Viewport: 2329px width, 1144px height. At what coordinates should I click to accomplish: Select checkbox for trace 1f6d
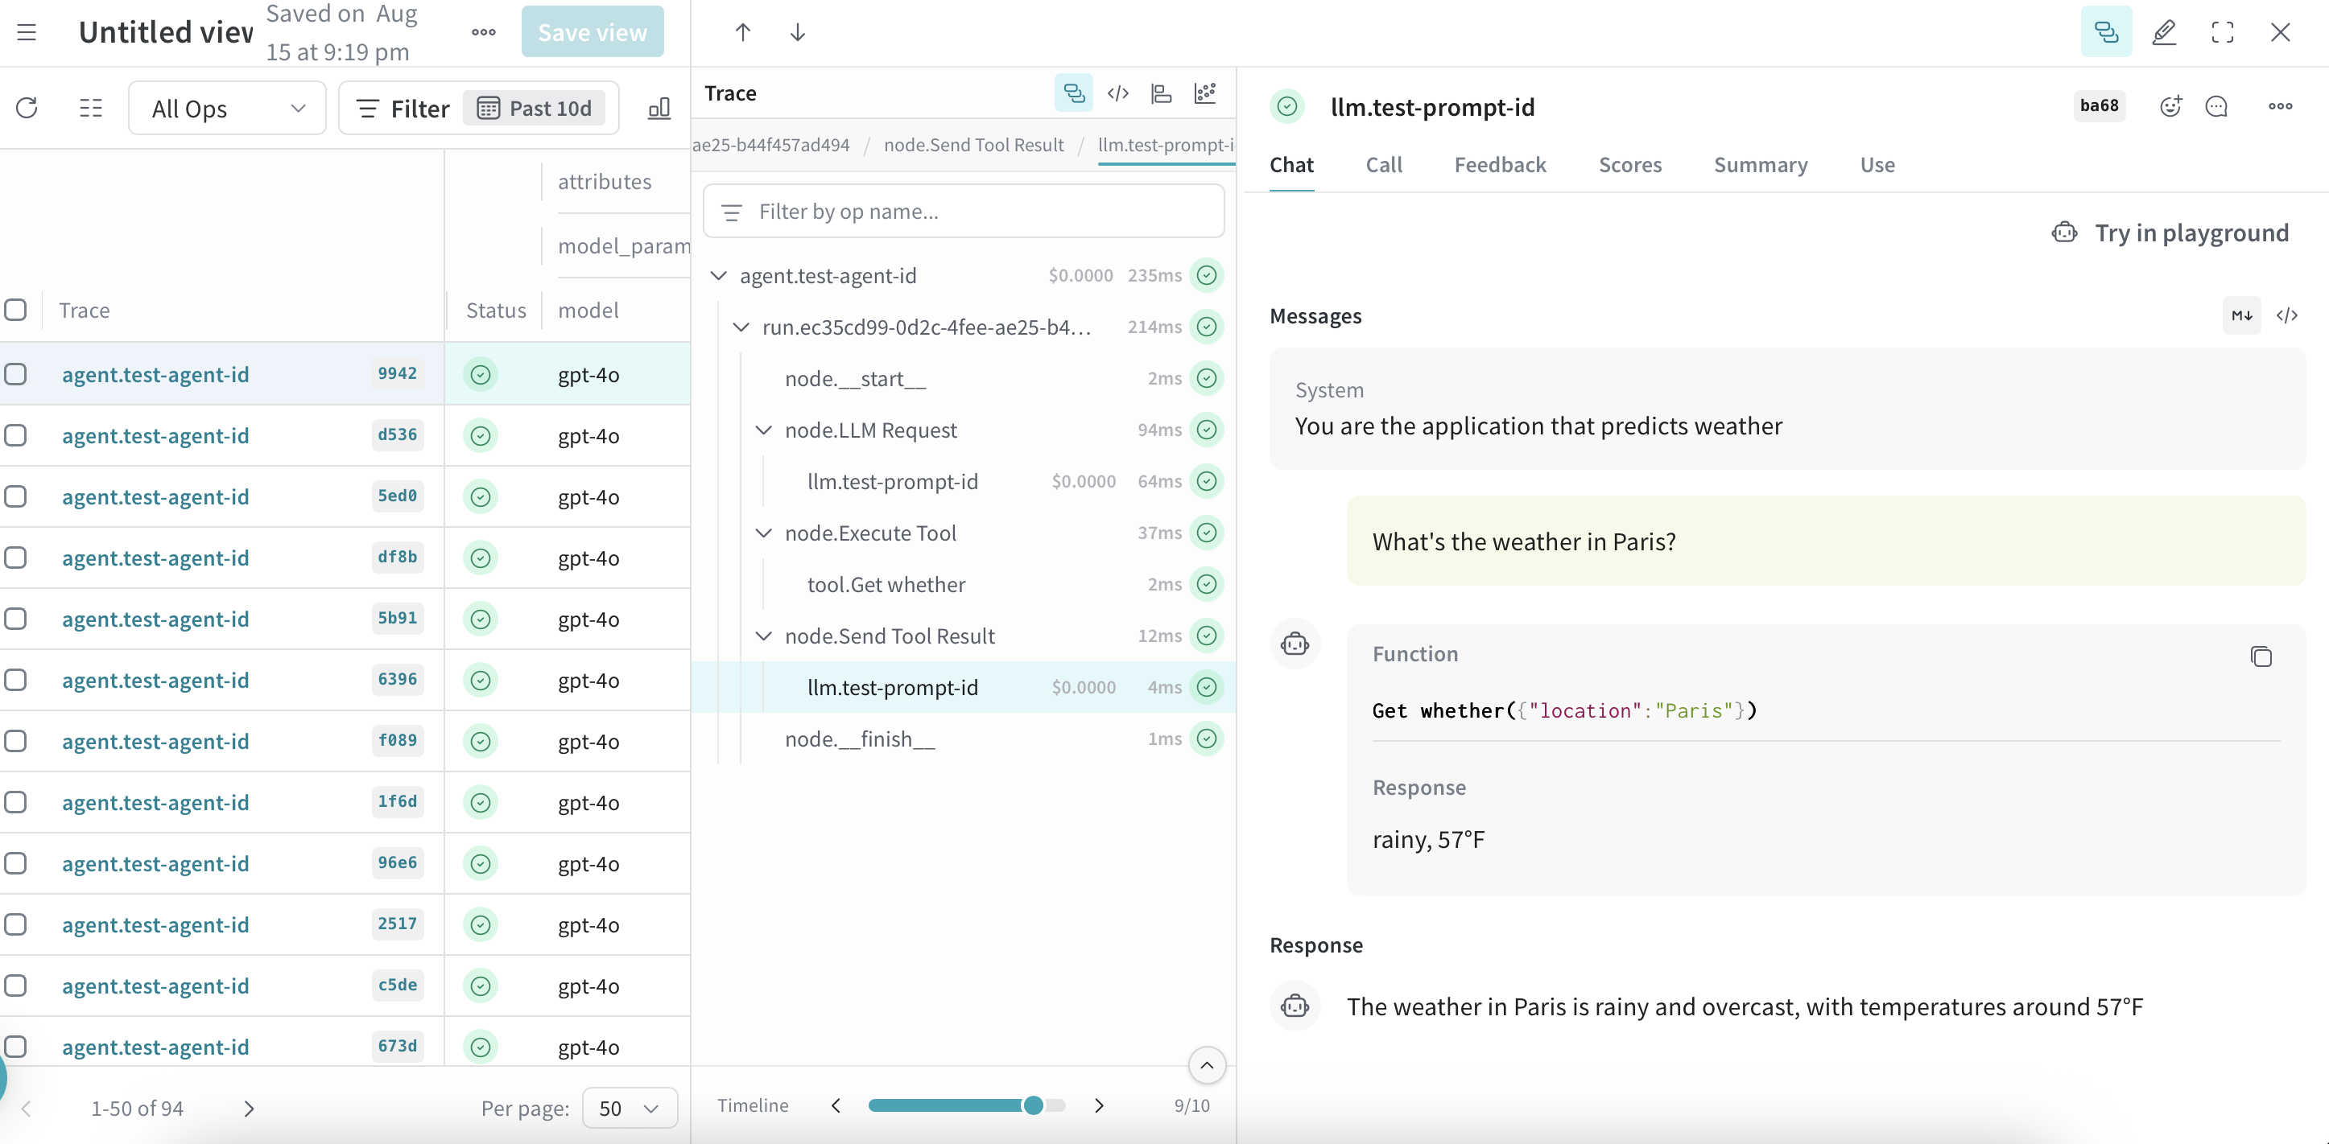click(x=15, y=802)
